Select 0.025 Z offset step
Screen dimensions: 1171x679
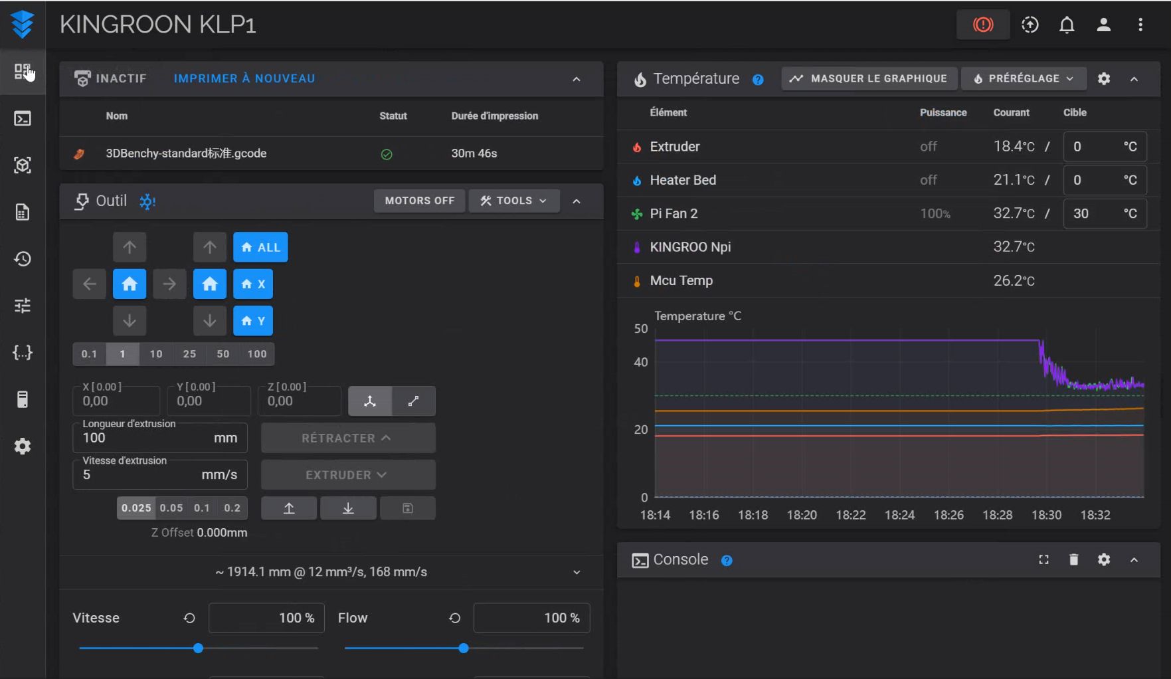point(136,508)
